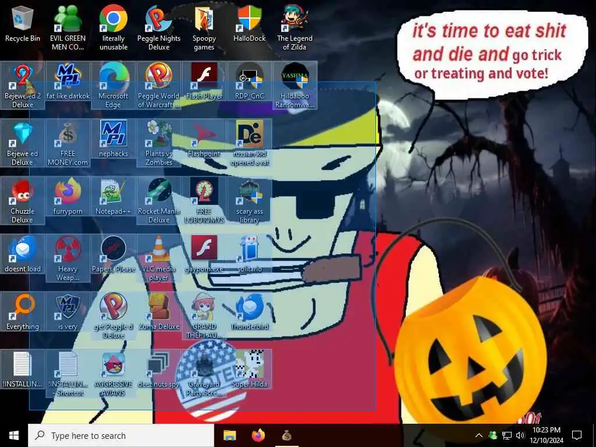Select the 'get Peggle'd Deluxe' icon
The height and width of the screenshot is (447, 596).
(x=113, y=316)
